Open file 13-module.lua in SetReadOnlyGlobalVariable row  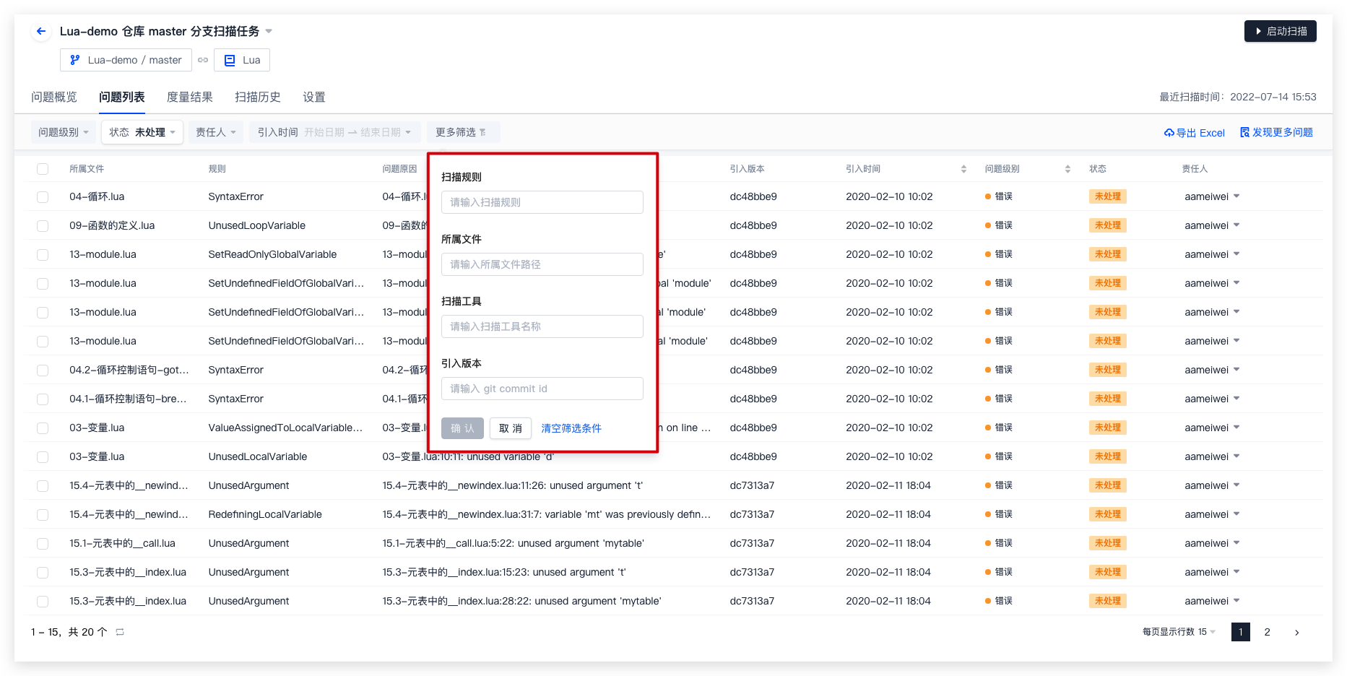[103, 254]
